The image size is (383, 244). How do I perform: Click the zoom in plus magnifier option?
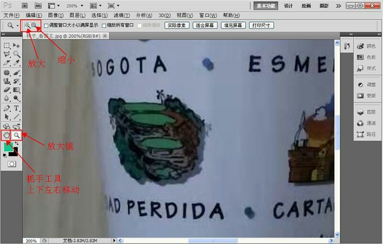28,25
